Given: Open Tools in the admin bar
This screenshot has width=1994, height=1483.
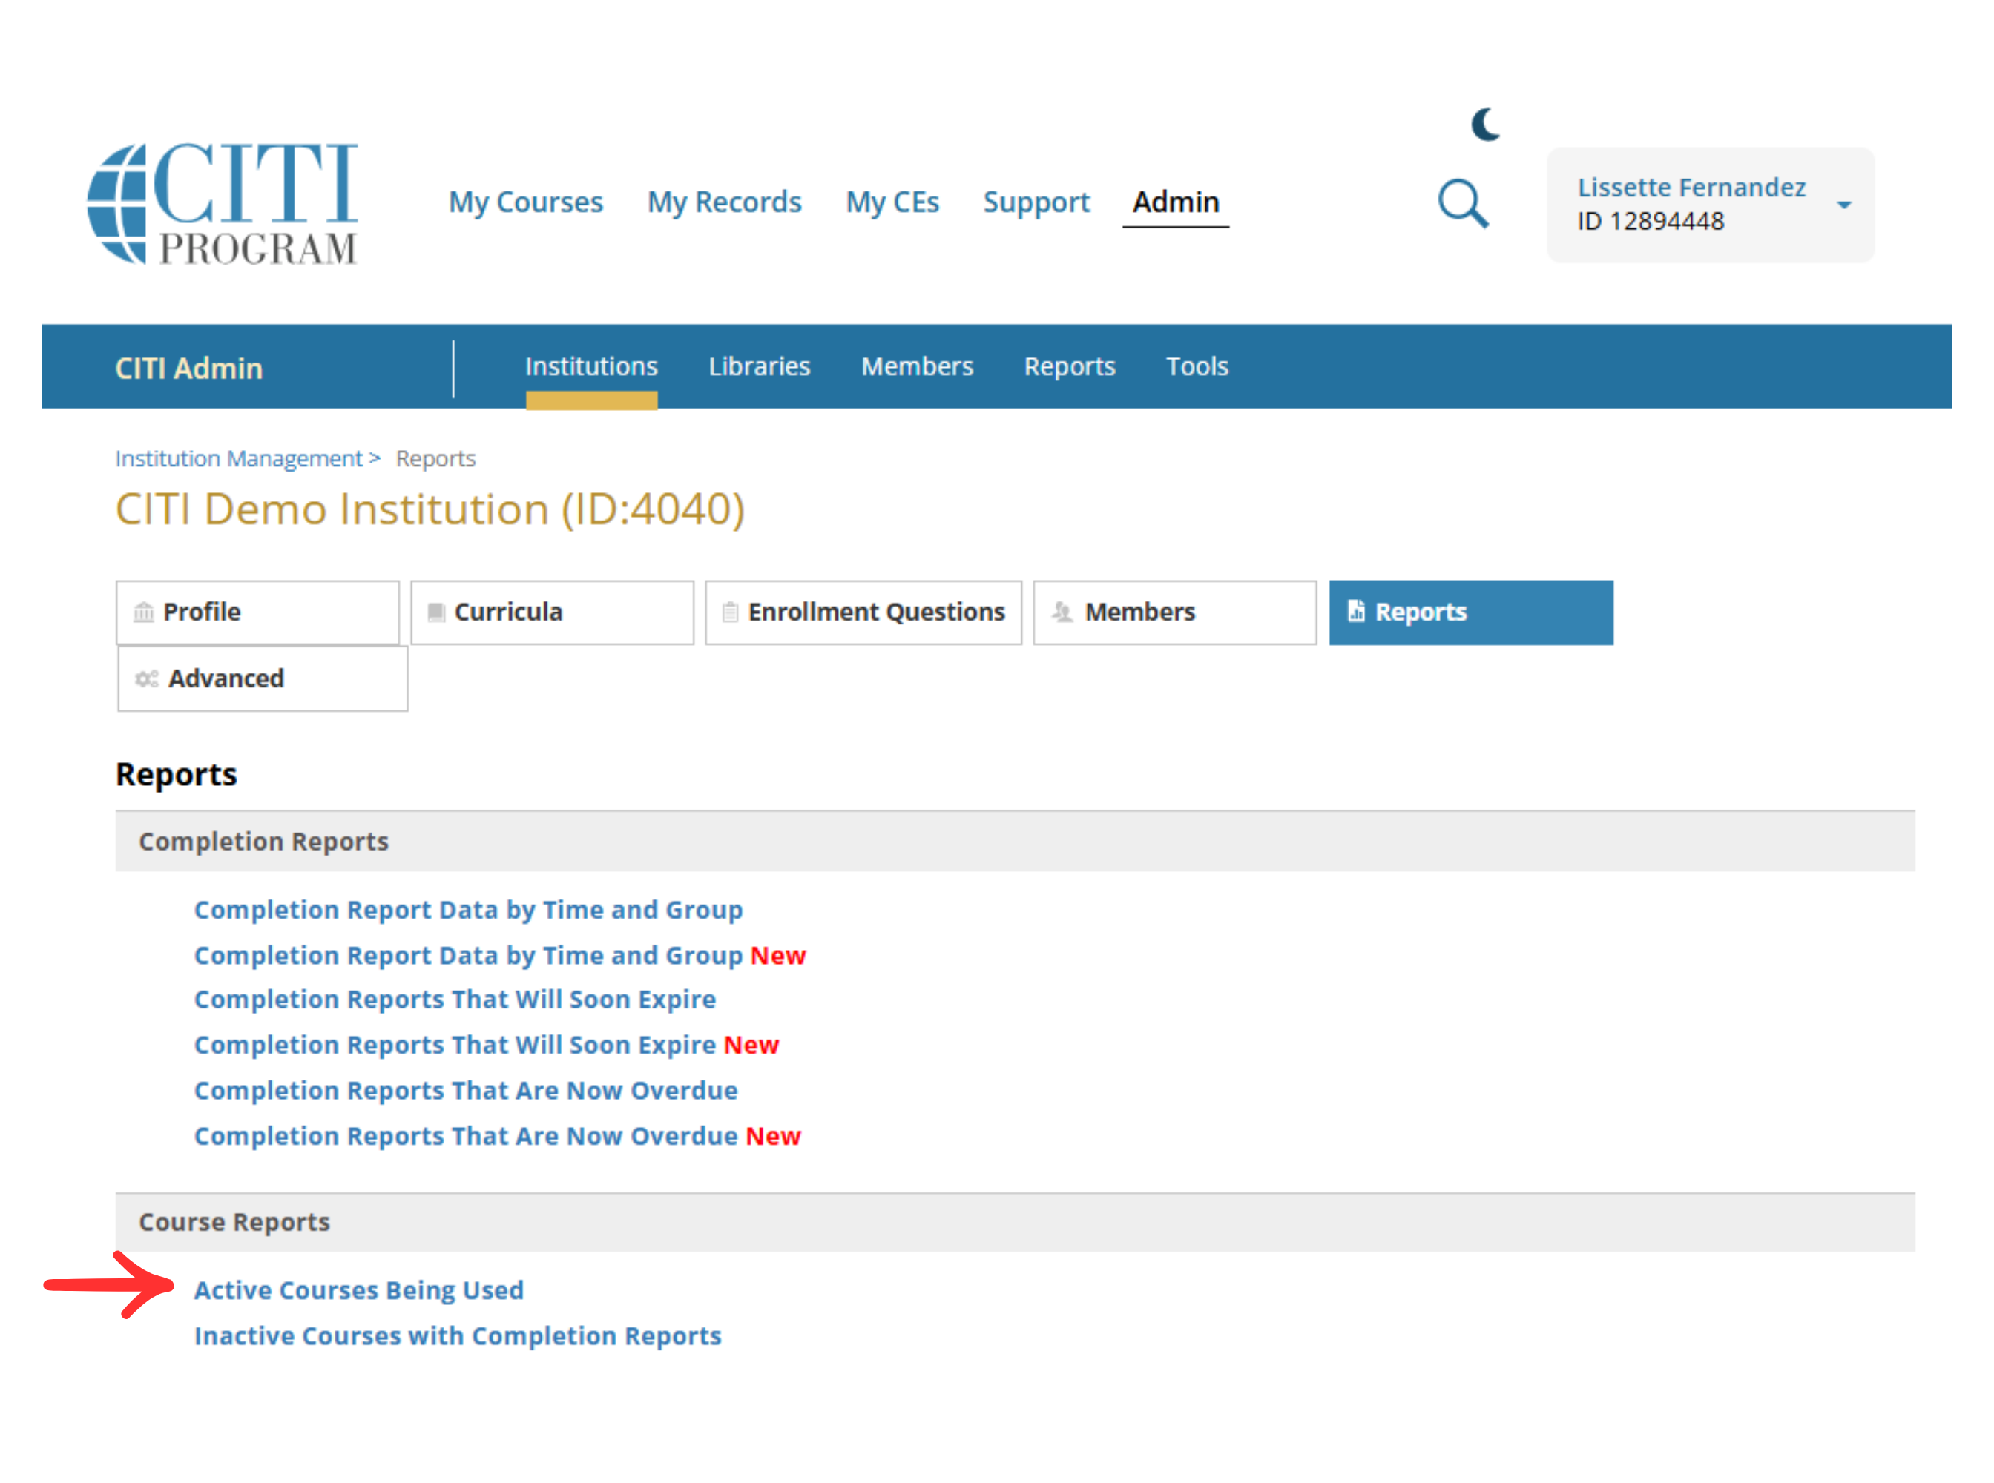Looking at the screenshot, I should tap(1197, 366).
